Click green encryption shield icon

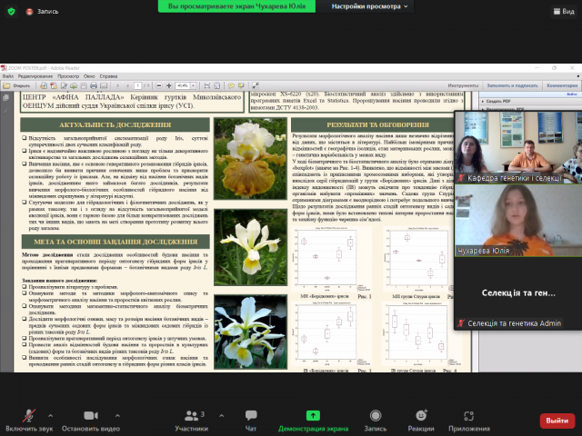click(x=12, y=12)
